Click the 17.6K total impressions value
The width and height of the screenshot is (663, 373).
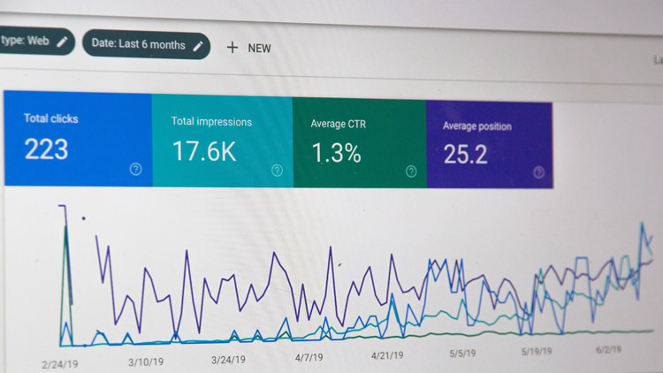tap(203, 151)
